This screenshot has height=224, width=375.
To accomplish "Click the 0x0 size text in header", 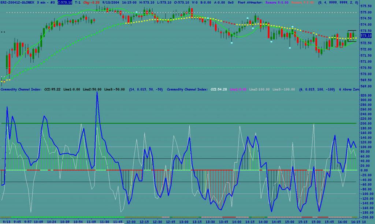I will click(231, 3).
